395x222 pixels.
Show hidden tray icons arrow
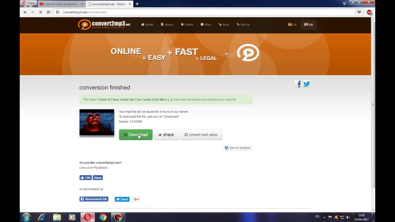(324, 217)
